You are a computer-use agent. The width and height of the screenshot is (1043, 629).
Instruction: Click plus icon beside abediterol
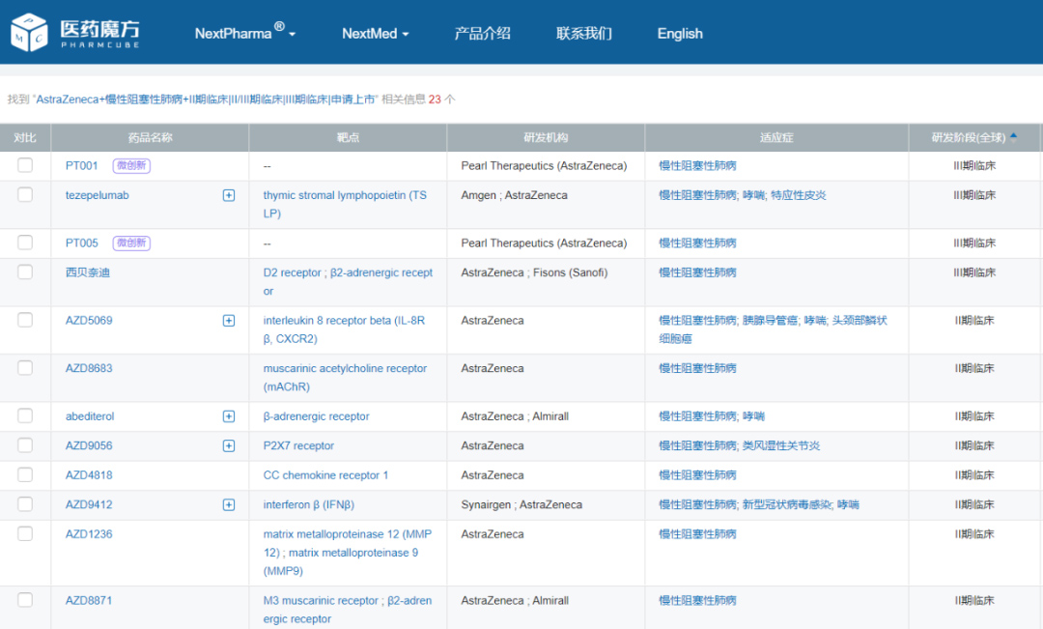[229, 416]
